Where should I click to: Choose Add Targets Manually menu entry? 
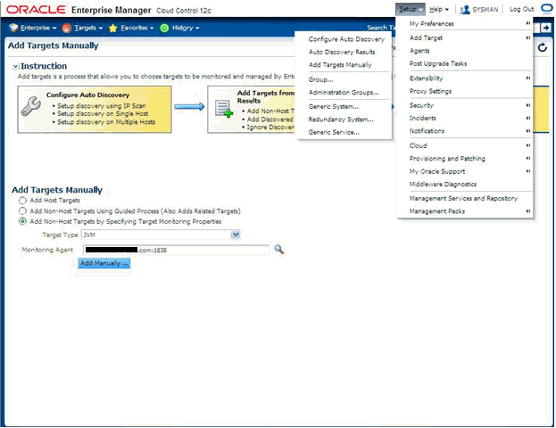(x=340, y=65)
